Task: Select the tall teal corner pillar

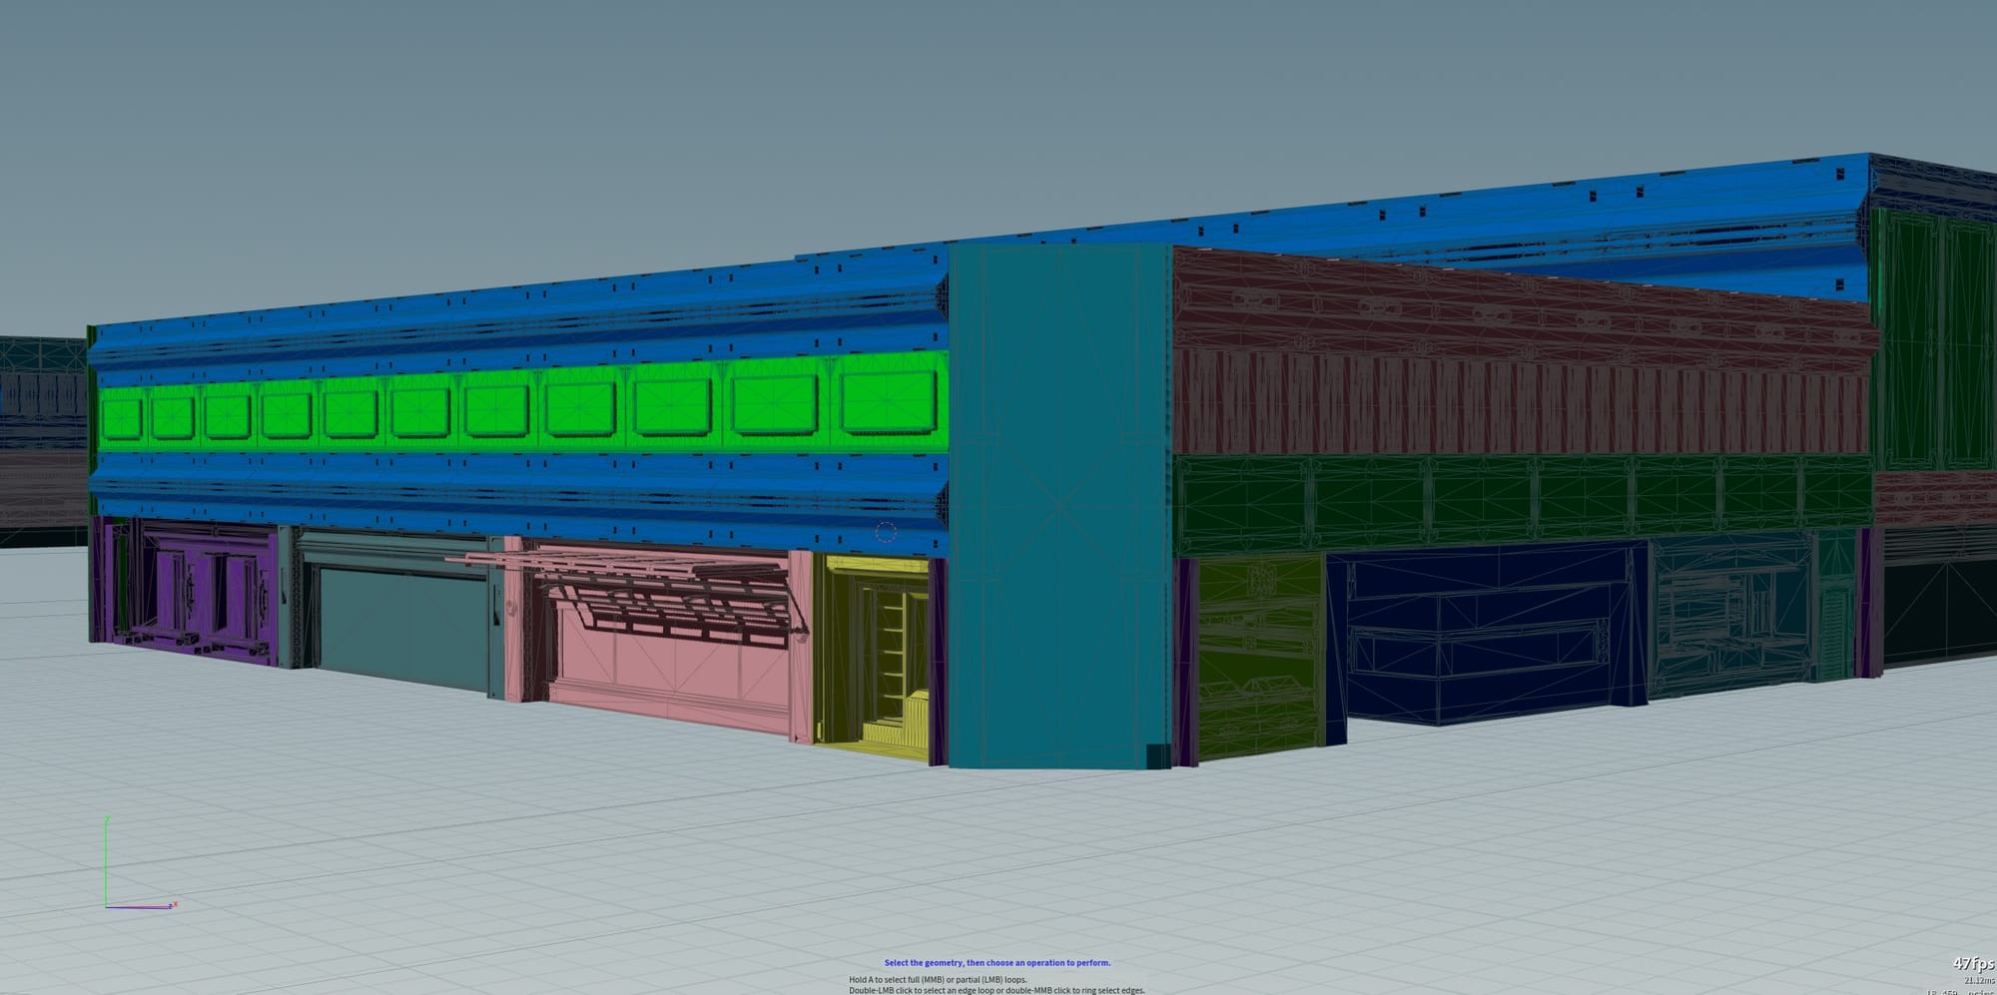Action: (1058, 499)
